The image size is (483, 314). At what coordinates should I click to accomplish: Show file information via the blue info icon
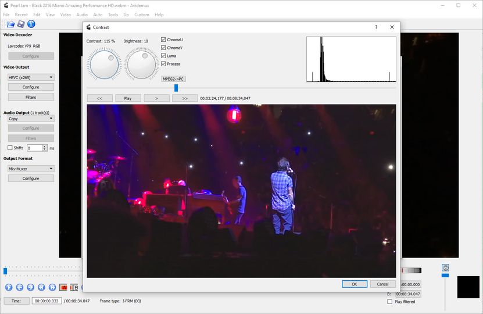click(31, 24)
